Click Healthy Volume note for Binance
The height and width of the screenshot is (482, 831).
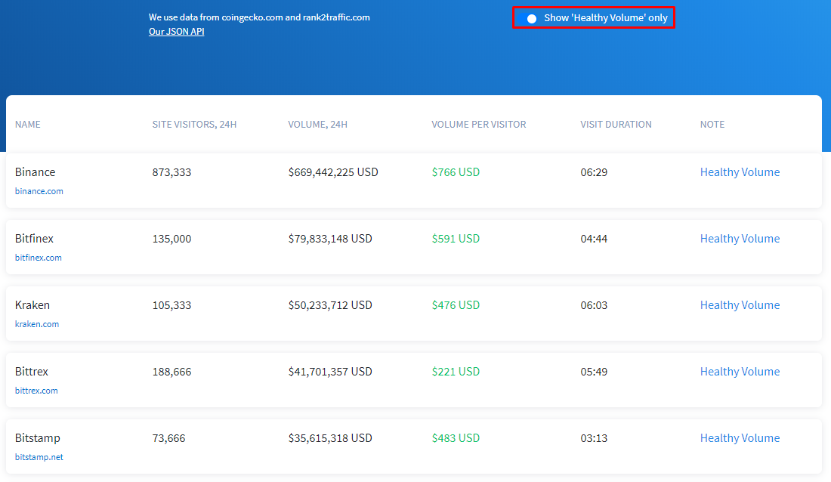[x=740, y=172]
